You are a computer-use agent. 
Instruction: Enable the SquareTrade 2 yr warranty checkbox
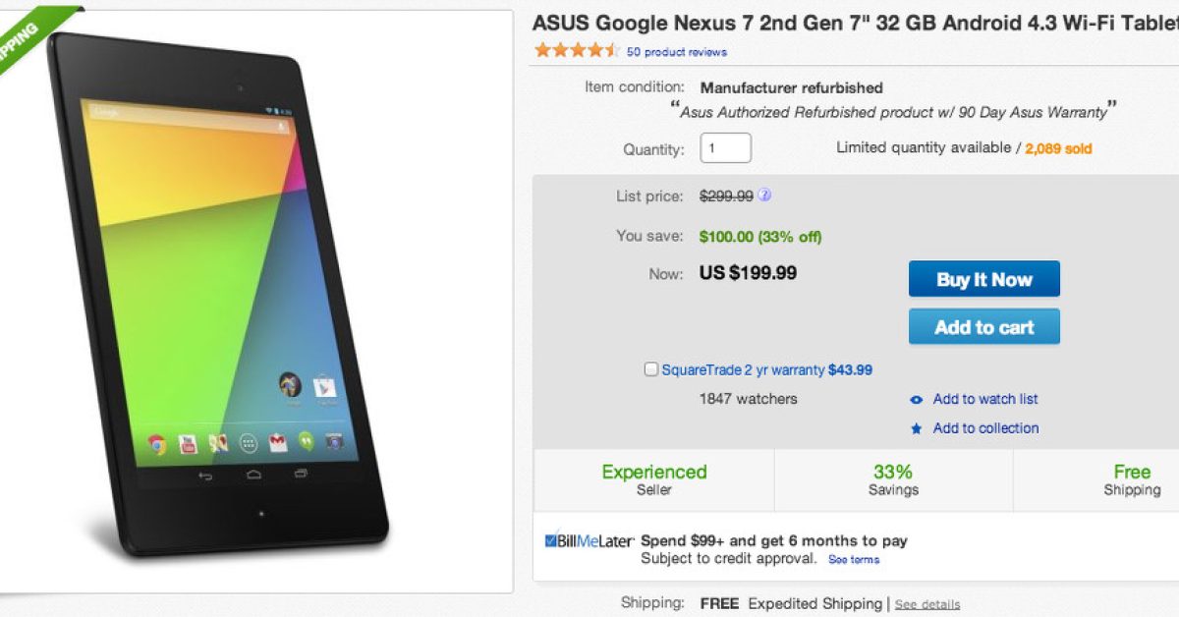point(651,370)
